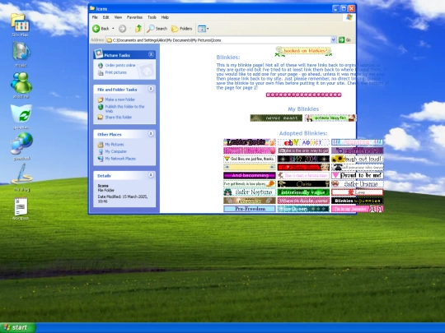Viewport: 445px width, 333px height.
Task: Click the 'laugh out loud!' sunflower blinkie
Action: pos(358,159)
